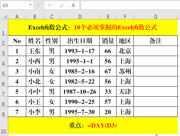Select row 4 header
Image resolution: width=180 pixels, height=136 pixels.
pos(4,61)
